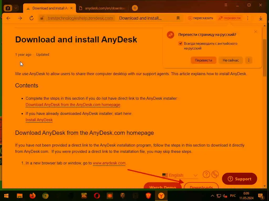This screenshot has width=269, height=201.
Task: Launch Firefox from taskbar
Action: 32,196
